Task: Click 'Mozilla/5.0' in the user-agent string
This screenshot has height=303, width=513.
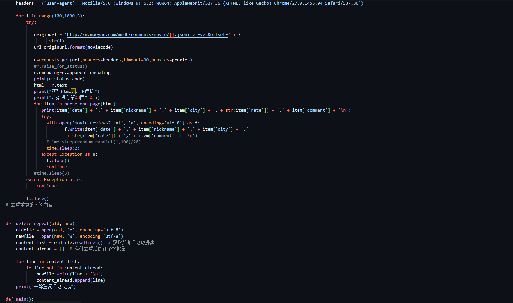Action: (97, 3)
